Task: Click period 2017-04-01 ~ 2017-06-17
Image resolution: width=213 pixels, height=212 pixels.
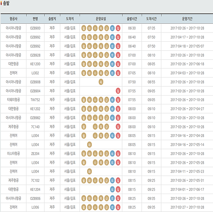Action: click(x=187, y=189)
